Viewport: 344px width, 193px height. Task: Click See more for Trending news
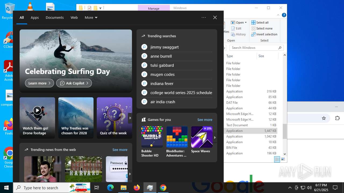(x=120, y=150)
